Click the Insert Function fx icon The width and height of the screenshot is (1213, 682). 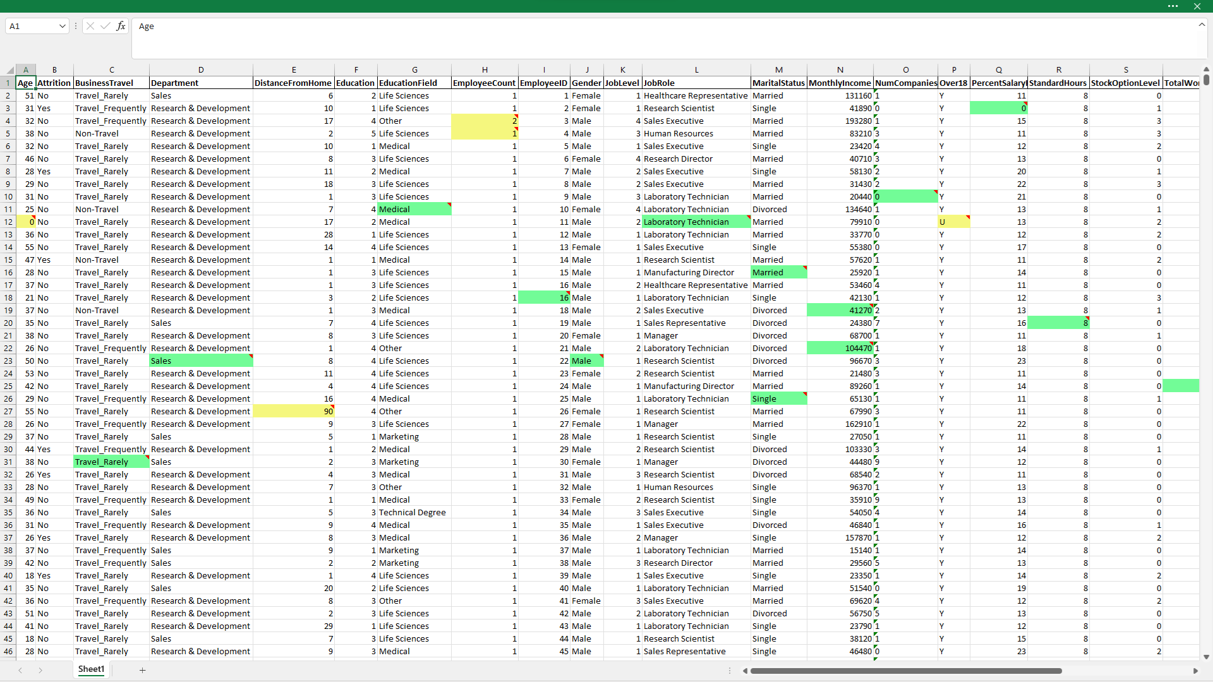tap(121, 26)
